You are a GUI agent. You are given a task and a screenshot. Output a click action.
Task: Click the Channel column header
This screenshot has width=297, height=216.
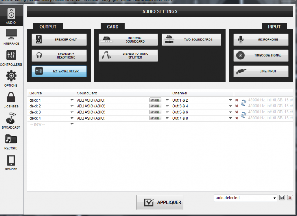pyautogui.click(x=202, y=93)
